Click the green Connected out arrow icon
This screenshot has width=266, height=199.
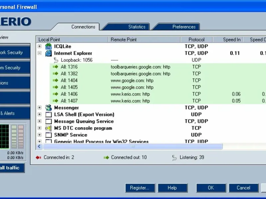coord(106,158)
